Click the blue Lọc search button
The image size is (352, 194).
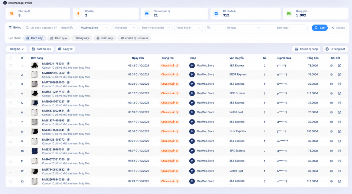[320, 28]
